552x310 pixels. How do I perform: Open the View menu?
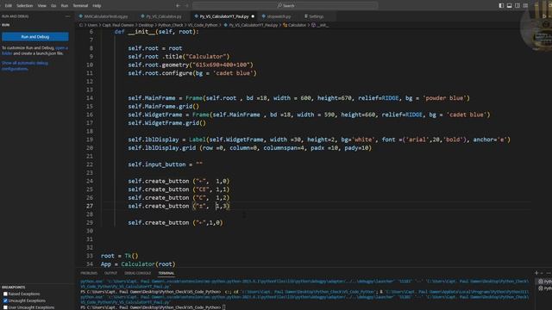point(42,6)
